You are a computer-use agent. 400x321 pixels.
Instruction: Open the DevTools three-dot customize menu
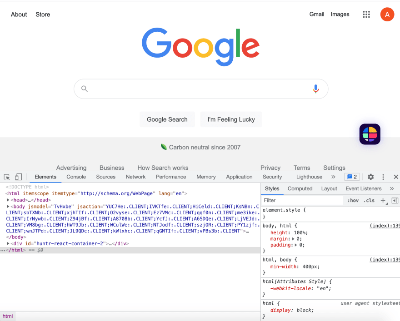pyautogui.click(x=383, y=177)
